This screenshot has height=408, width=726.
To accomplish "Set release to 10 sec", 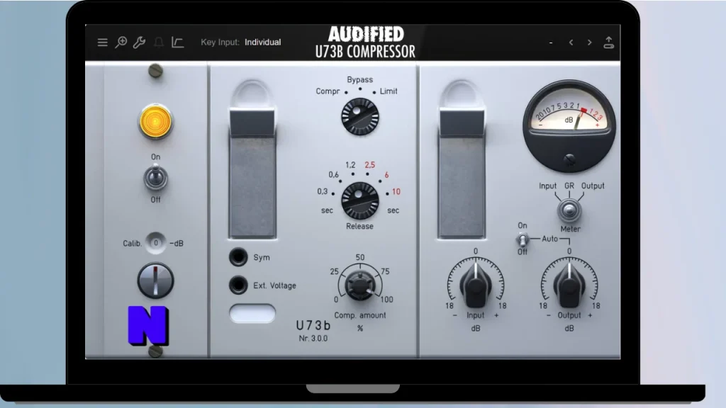I will click(396, 191).
